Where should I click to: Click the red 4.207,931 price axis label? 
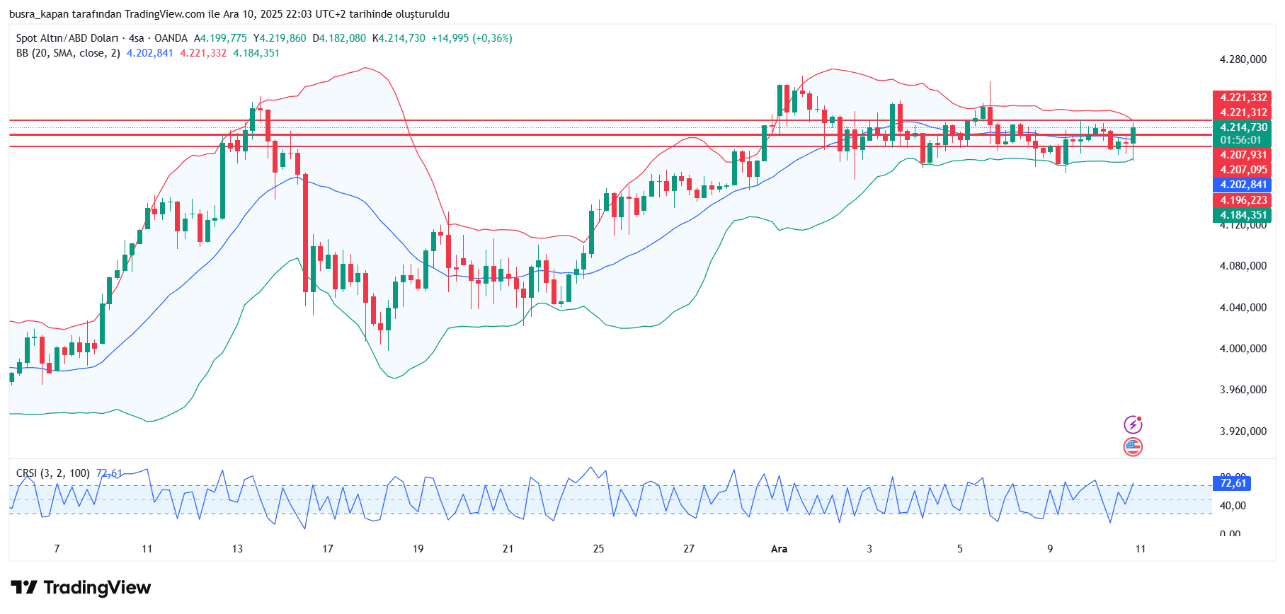tap(1243, 155)
